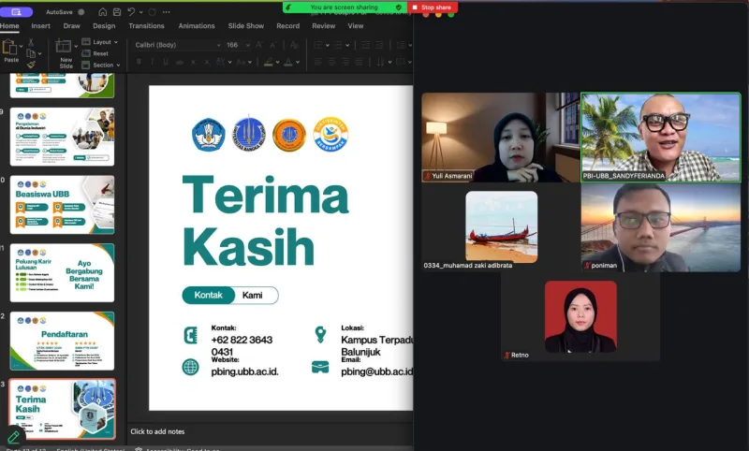
Task: Open the Design tab
Action: [104, 26]
